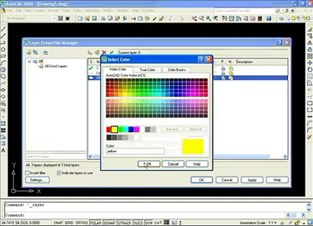Toggle SNAP mode in status bar
The image size is (313, 226).
click(x=58, y=223)
